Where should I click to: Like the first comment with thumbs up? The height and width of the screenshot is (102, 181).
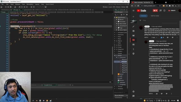(161, 37)
